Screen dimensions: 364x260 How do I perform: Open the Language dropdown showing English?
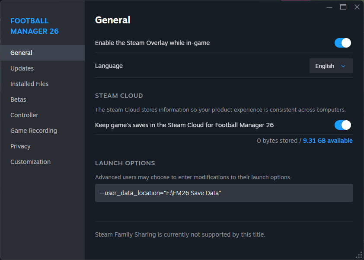[331, 66]
